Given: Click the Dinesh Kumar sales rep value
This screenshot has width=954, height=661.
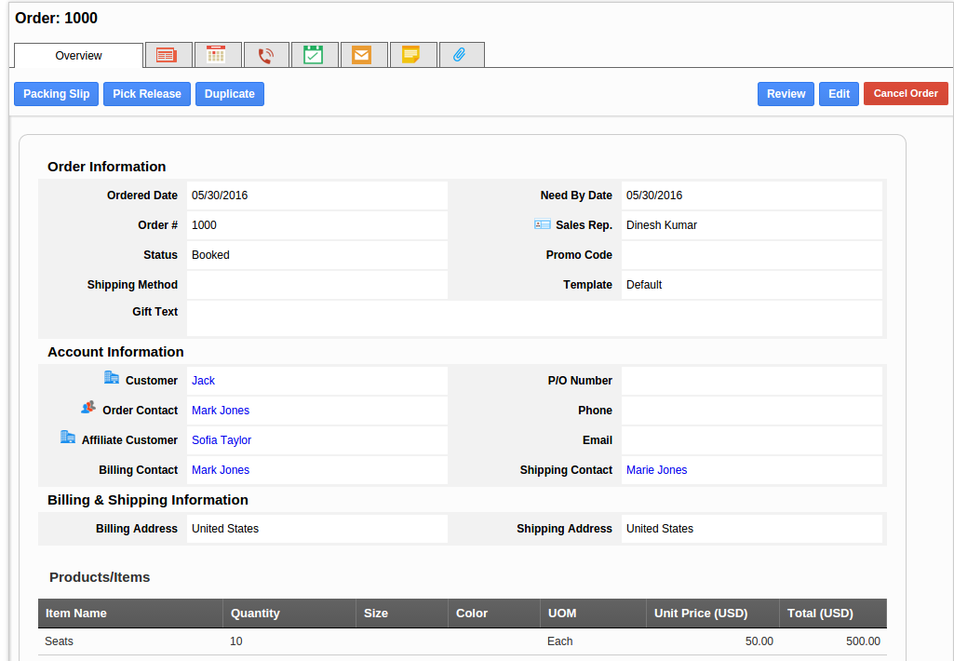Looking at the screenshot, I should [x=662, y=225].
